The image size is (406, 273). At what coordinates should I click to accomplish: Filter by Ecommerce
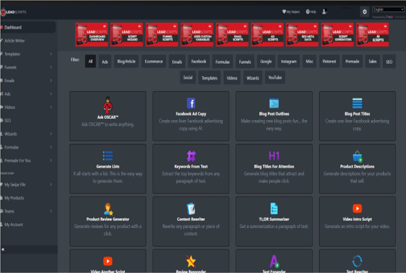(x=154, y=61)
